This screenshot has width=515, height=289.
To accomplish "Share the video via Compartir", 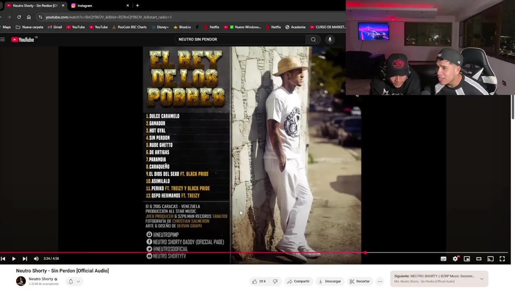I will click(298, 281).
